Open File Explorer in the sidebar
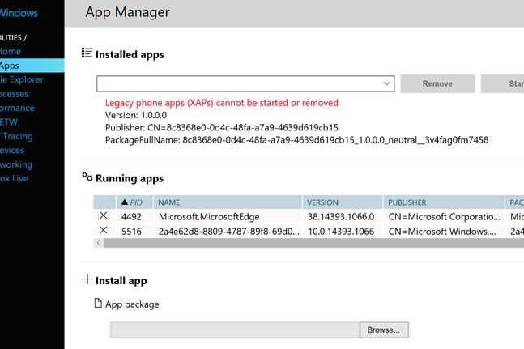This screenshot has width=524, height=349. [x=22, y=80]
